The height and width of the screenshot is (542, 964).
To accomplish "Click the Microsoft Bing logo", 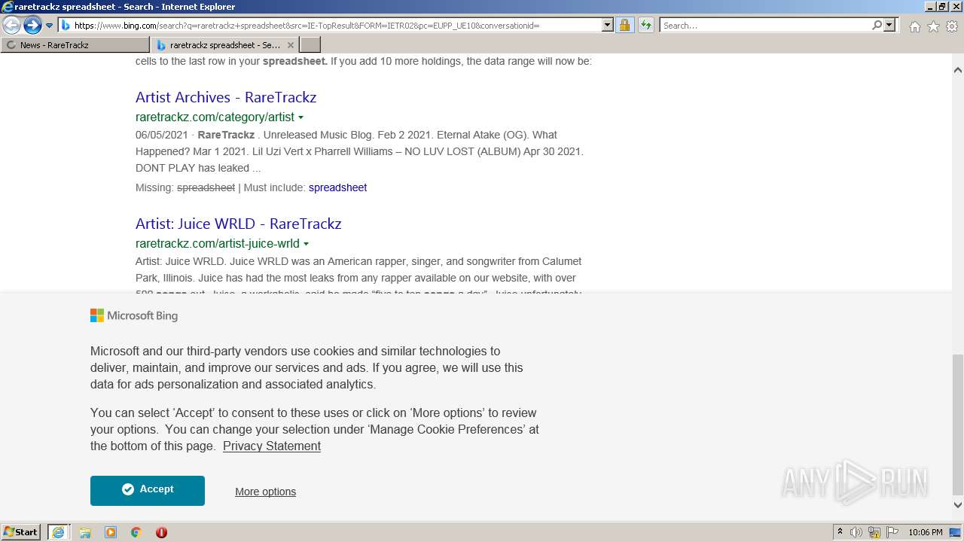I will click(134, 315).
